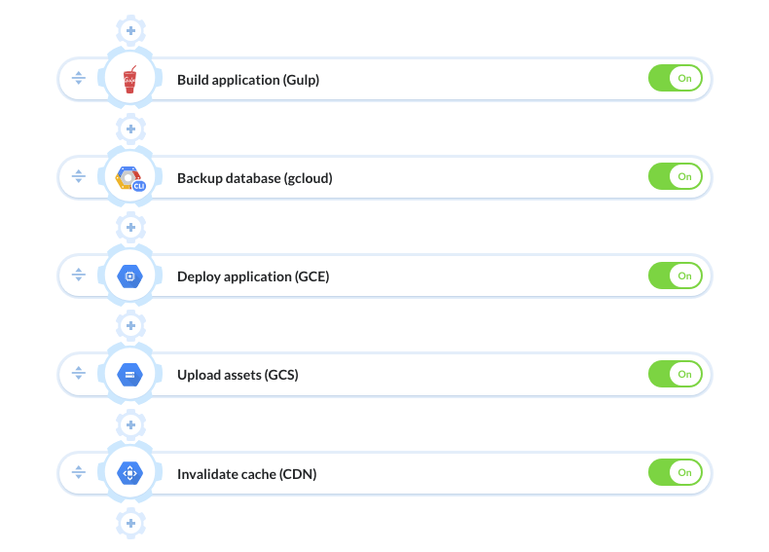Add action between Gulp and gcloud steps
769x552 pixels.
131,129
